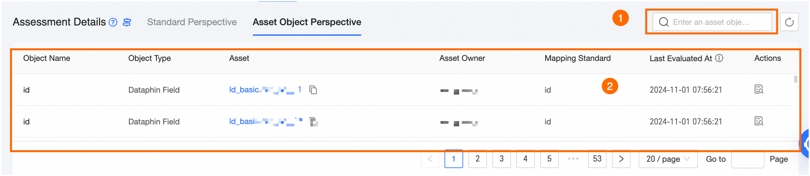Go to next page arrow

[x=621, y=159]
